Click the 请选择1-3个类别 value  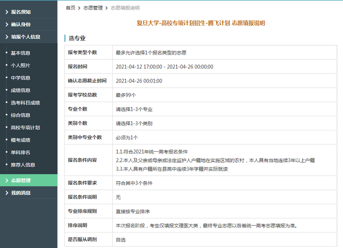pyautogui.click(x=134, y=124)
